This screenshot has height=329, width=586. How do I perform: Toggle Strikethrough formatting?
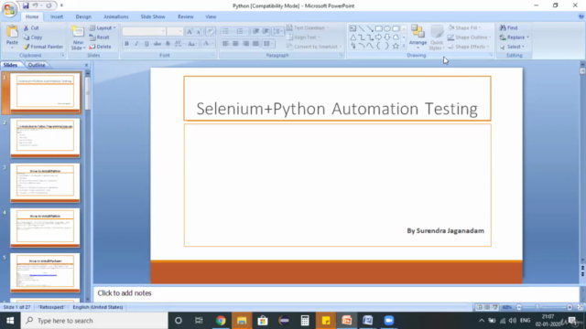(157, 44)
